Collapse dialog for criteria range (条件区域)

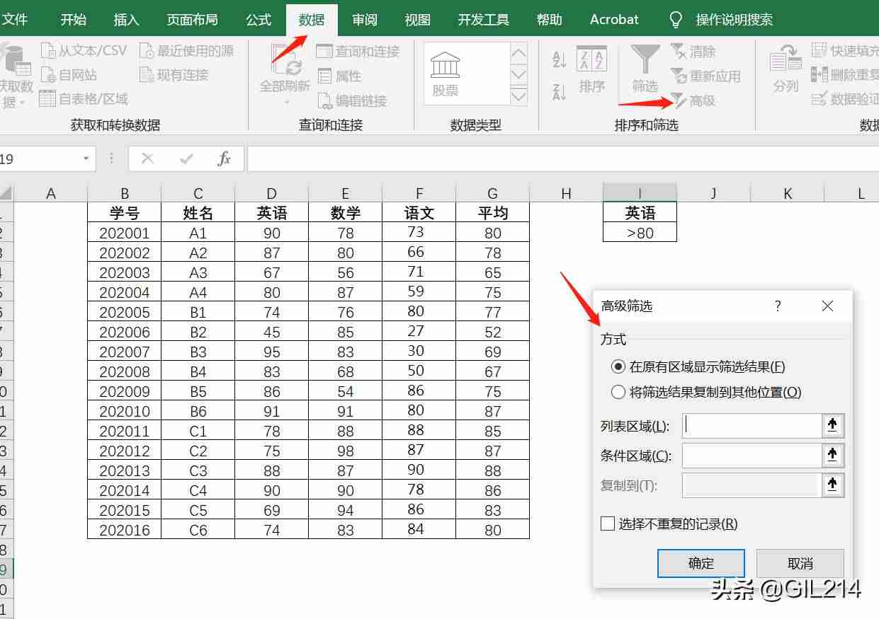(832, 455)
